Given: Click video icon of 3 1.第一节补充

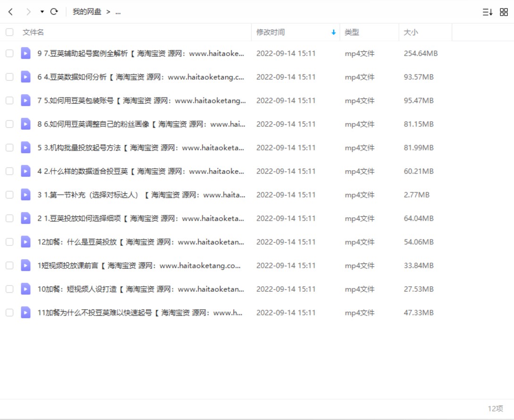Looking at the screenshot, I should pyautogui.click(x=25, y=195).
